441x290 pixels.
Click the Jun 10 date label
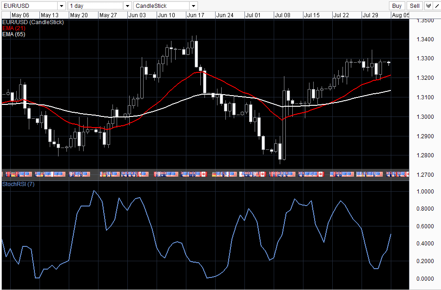click(x=166, y=15)
